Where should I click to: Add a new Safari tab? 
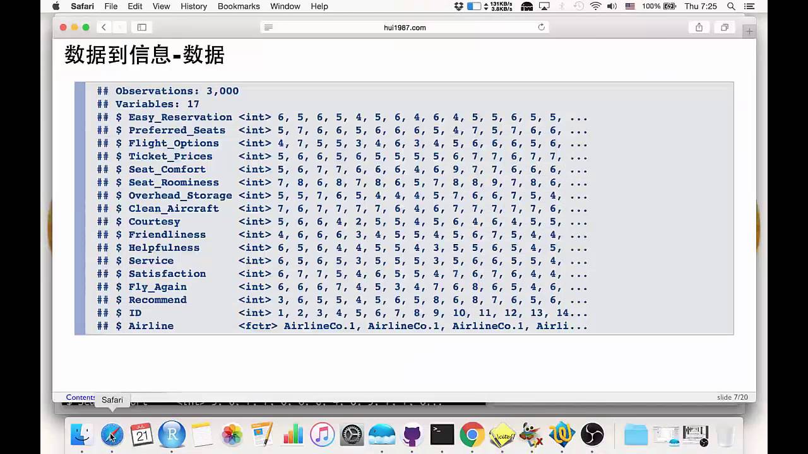coord(749,31)
